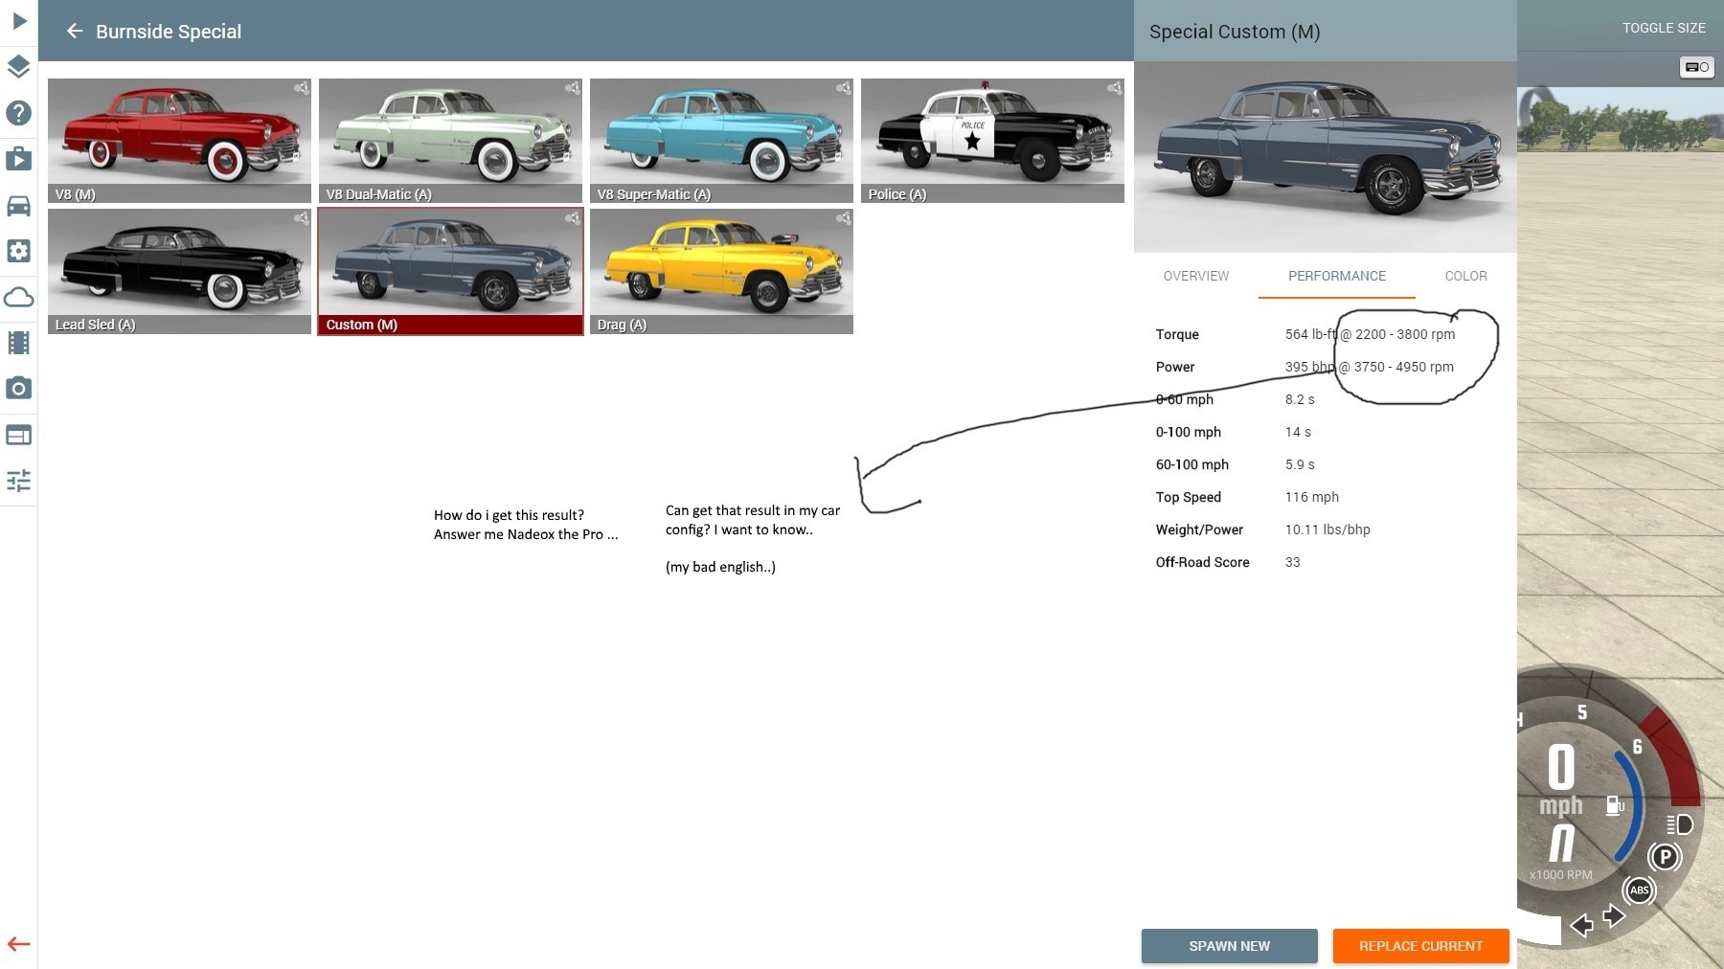Image resolution: width=1724 pixels, height=969 pixels.
Task: Select the Lead Sled (A) configuration
Action: 179,271
